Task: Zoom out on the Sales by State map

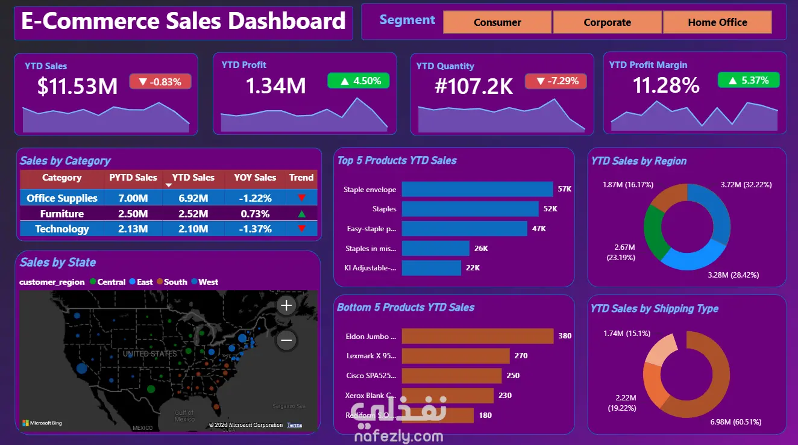Action: 286,341
